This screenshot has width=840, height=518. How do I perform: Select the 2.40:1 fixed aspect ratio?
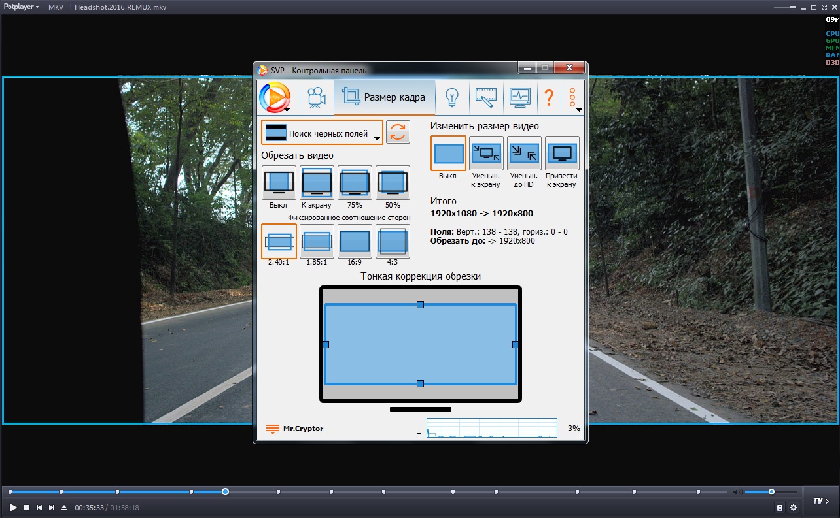click(279, 241)
